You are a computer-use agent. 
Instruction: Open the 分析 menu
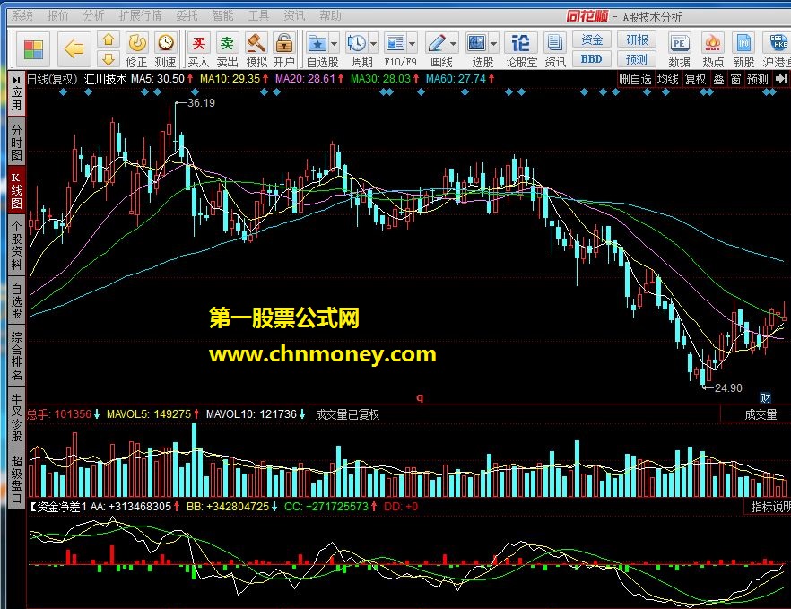(x=93, y=15)
